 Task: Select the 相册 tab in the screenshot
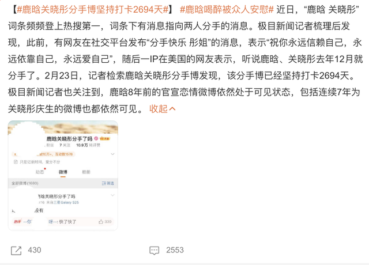[86, 172]
